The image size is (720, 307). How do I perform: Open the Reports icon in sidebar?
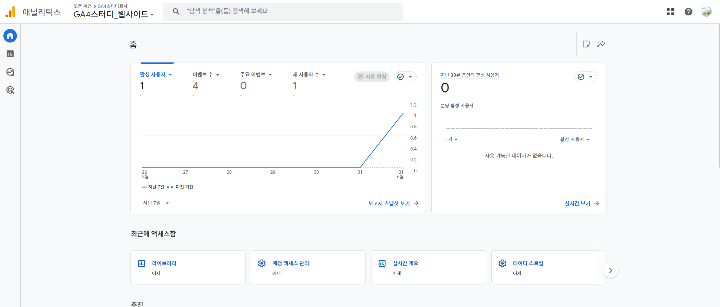10,54
